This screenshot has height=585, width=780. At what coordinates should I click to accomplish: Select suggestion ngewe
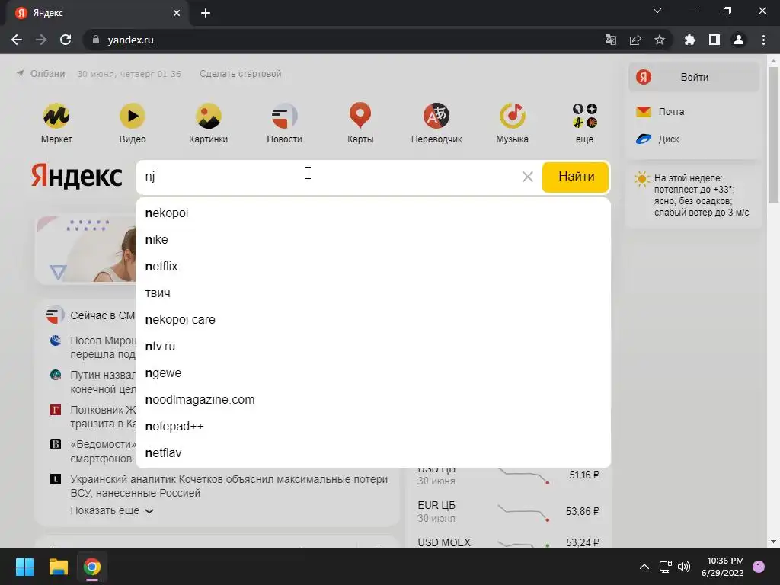(x=373, y=373)
